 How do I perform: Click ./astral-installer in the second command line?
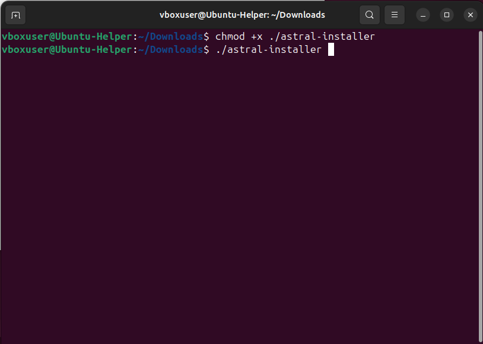coord(268,49)
